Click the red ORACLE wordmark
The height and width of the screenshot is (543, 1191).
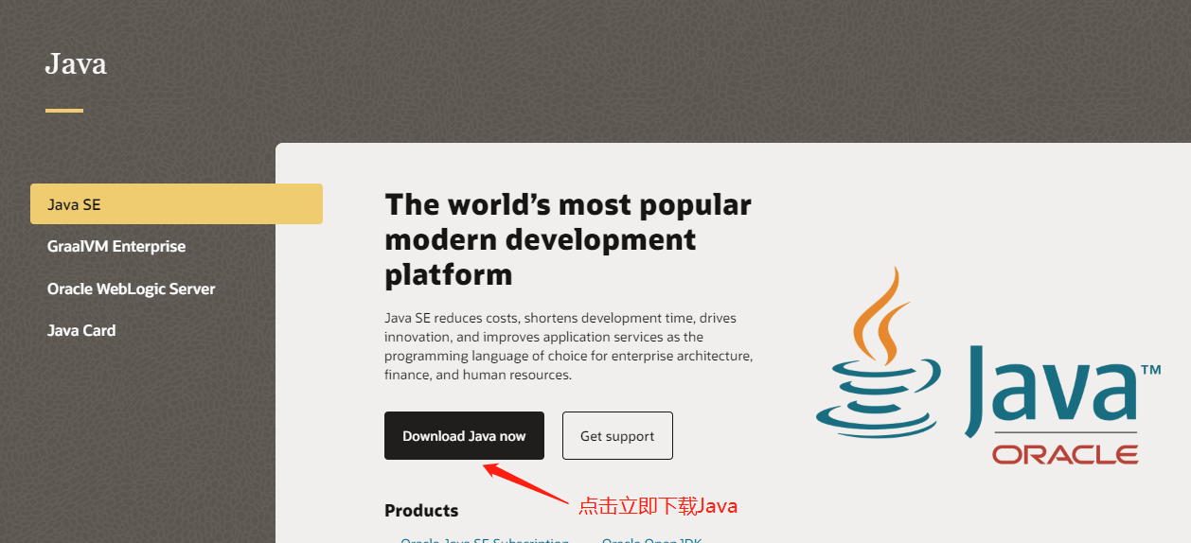1065,455
